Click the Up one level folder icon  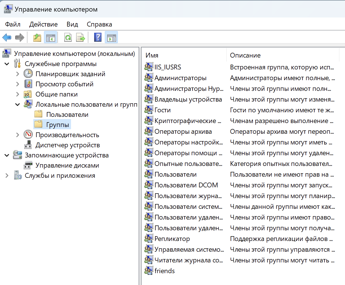[x=37, y=37]
